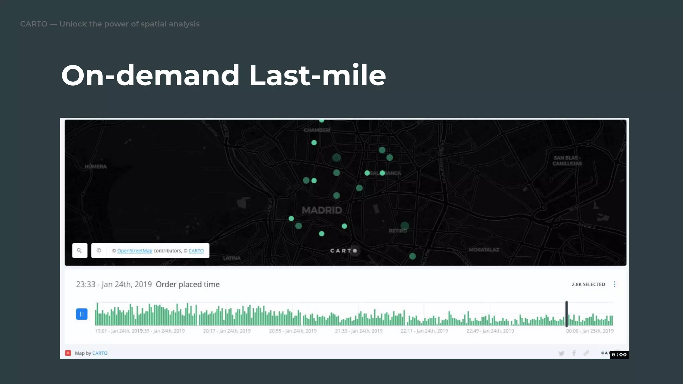Open the OpenStreetMap attribution link

(135, 251)
